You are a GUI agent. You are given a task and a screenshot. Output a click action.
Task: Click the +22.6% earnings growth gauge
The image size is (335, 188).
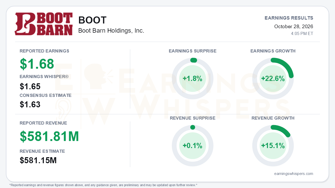pyautogui.click(x=273, y=79)
